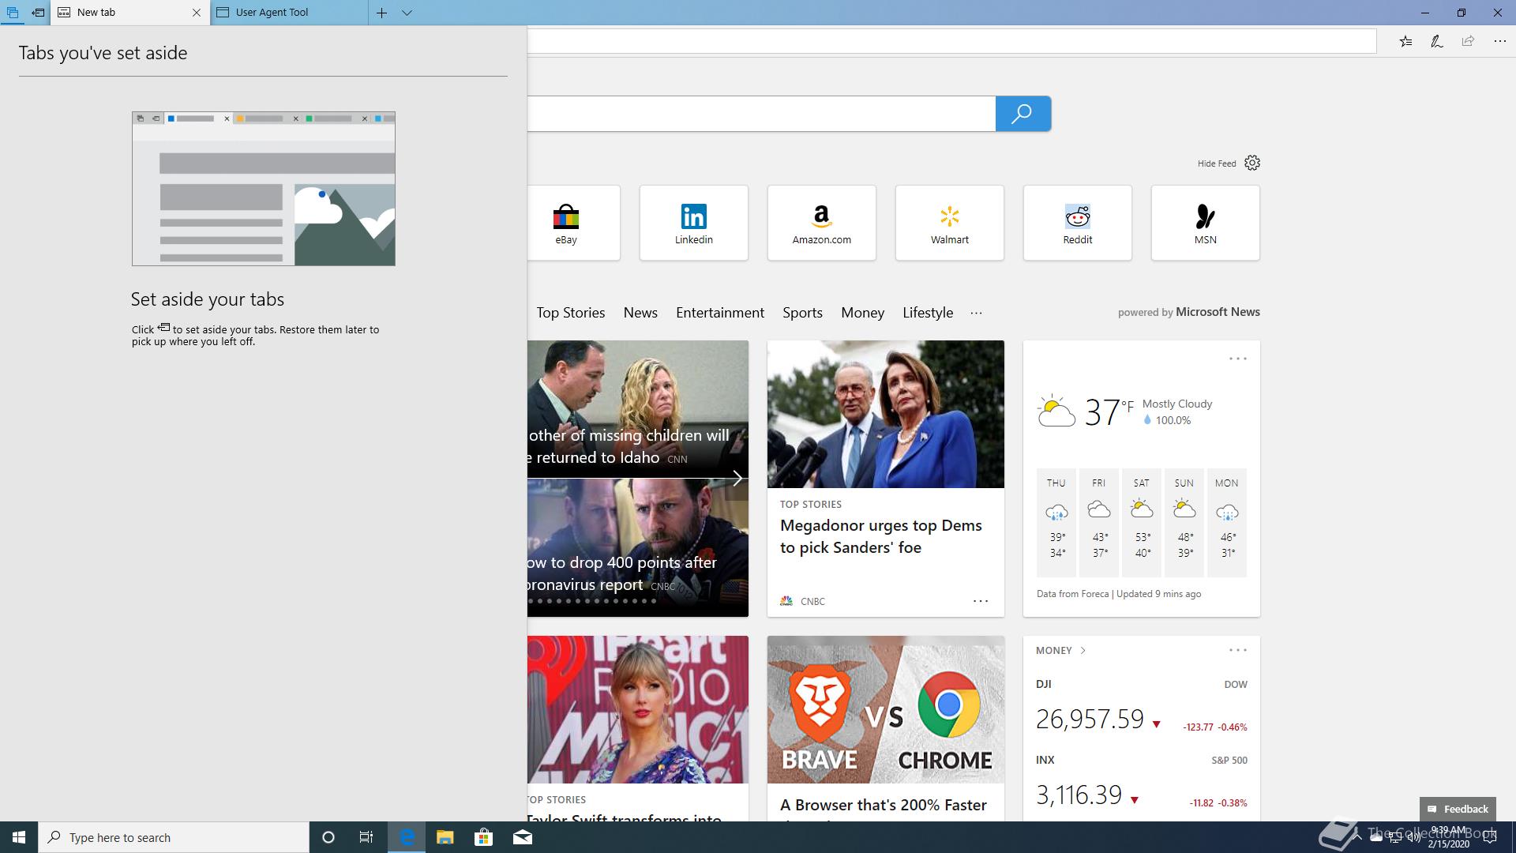This screenshot has height=853, width=1516.
Task: Open A Browser that's 200% Faster headline
Action: [884, 805]
